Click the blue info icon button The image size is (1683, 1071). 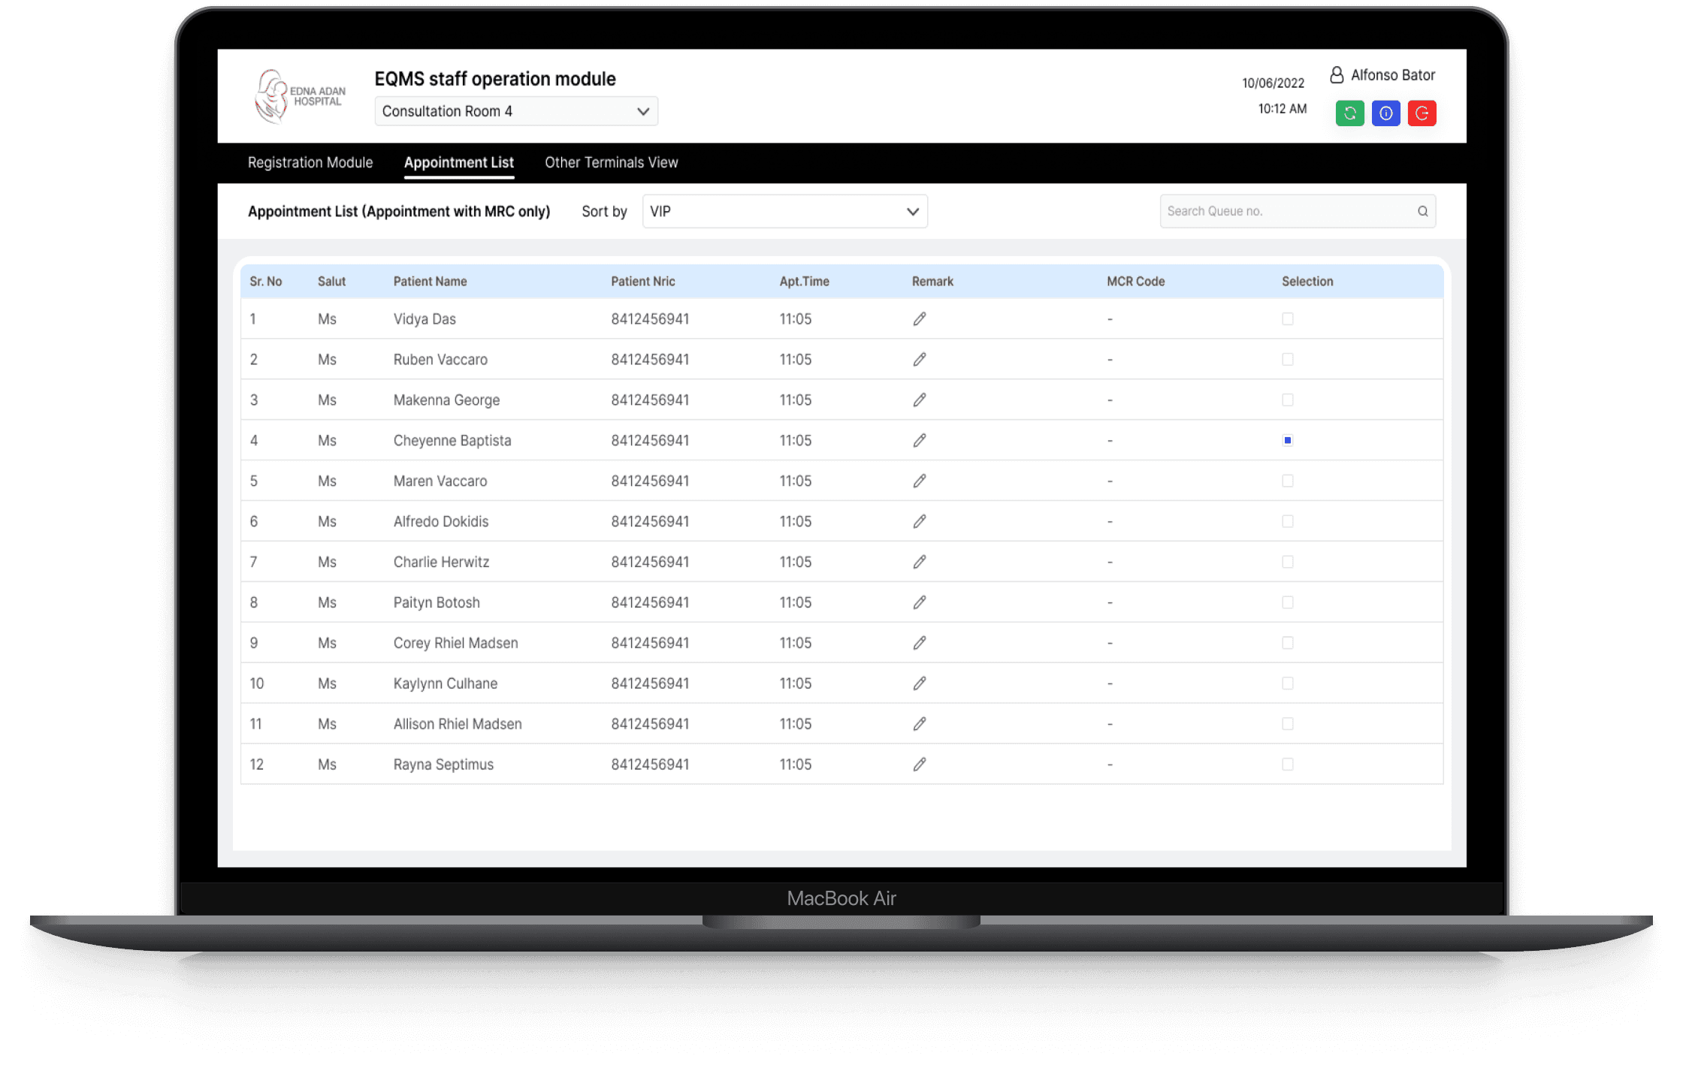click(x=1385, y=113)
